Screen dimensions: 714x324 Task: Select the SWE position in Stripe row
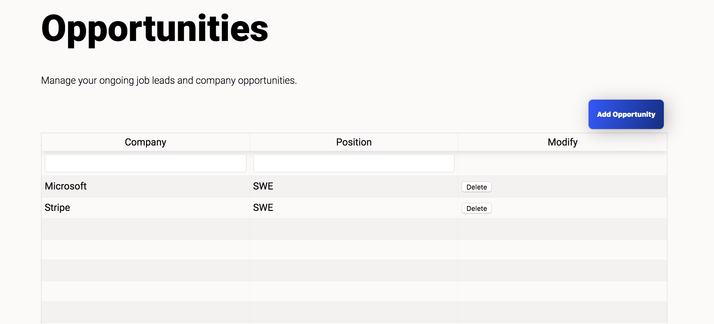(x=354, y=208)
